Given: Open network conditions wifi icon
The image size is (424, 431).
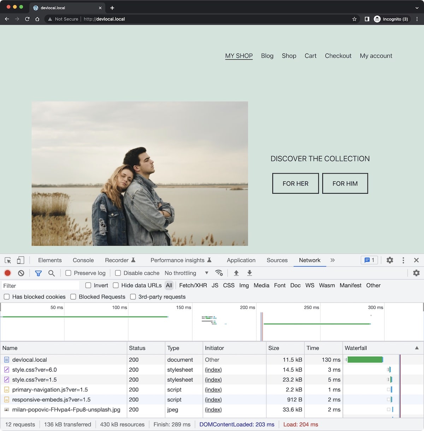Looking at the screenshot, I should (x=219, y=273).
